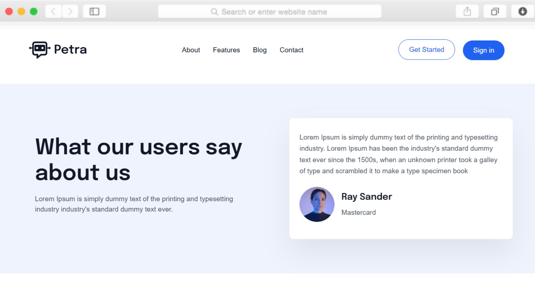Click the red close window button
Image resolution: width=535 pixels, height=300 pixels.
pyautogui.click(x=9, y=12)
